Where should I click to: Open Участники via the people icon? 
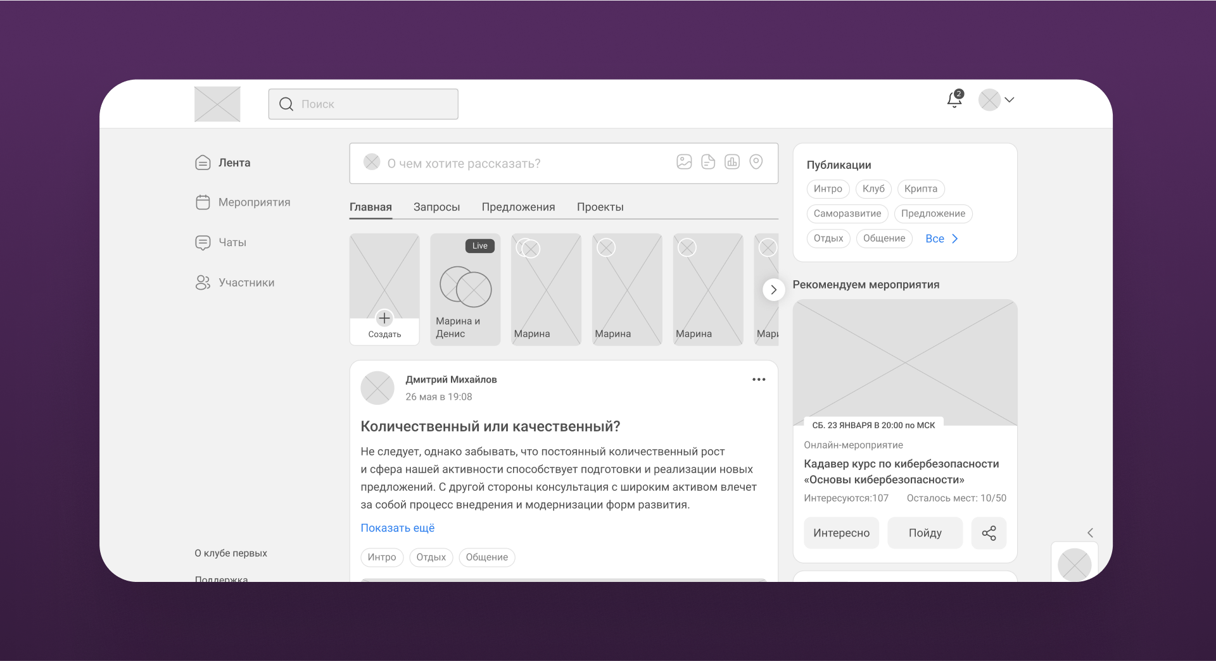coord(203,282)
